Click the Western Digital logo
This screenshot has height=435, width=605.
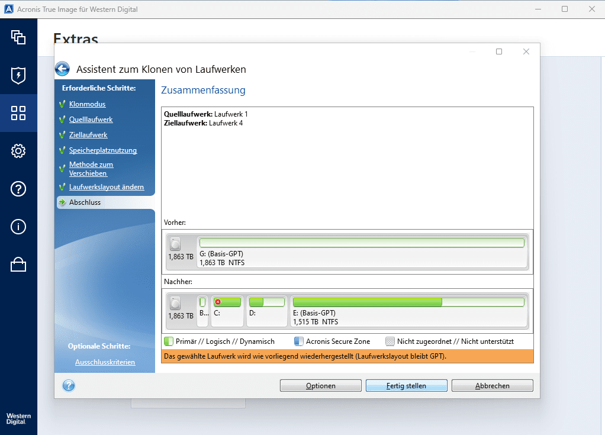(18, 418)
